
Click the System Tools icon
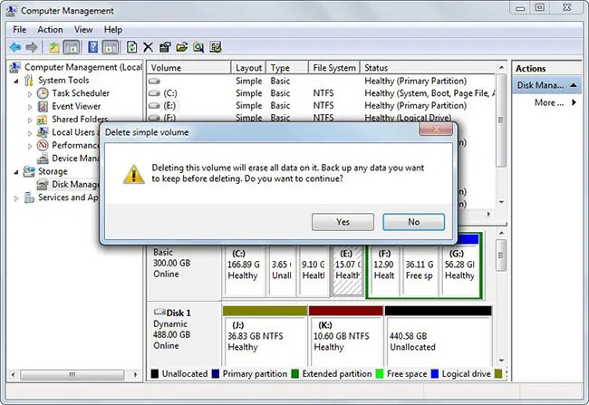click(29, 81)
